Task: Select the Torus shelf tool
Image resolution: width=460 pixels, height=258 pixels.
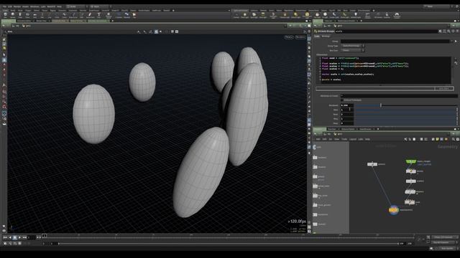Action: pos(27,15)
